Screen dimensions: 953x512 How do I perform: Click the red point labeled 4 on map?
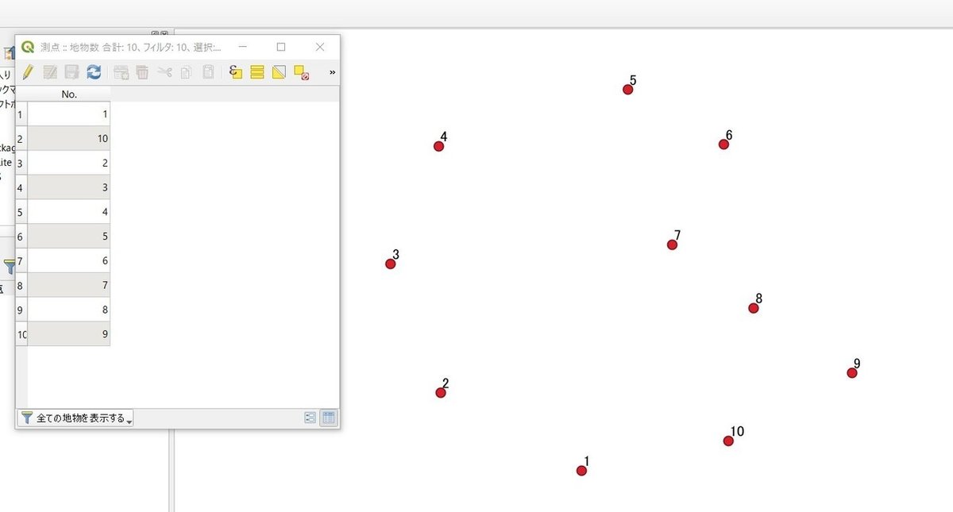coord(438,146)
